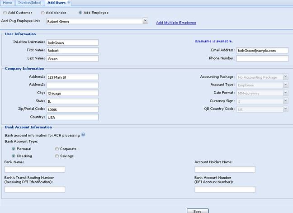Image resolution: width=293 pixels, height=213 pixels.
Task: Expand the Currency Sign dropdown
Action: coord(285,101)
